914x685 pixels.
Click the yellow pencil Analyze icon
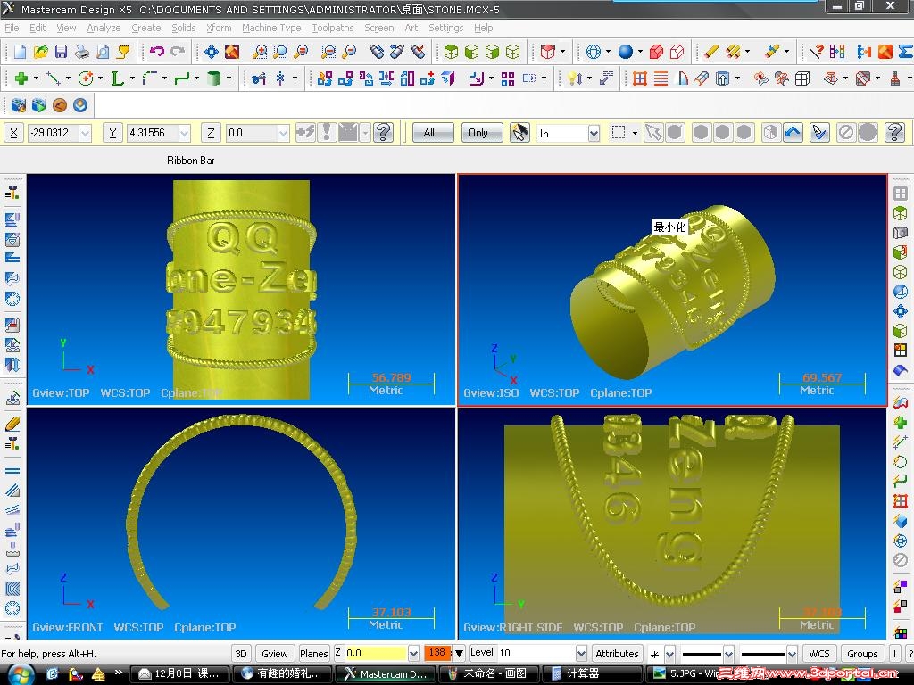pyautogui.click(x=710, y=52)
